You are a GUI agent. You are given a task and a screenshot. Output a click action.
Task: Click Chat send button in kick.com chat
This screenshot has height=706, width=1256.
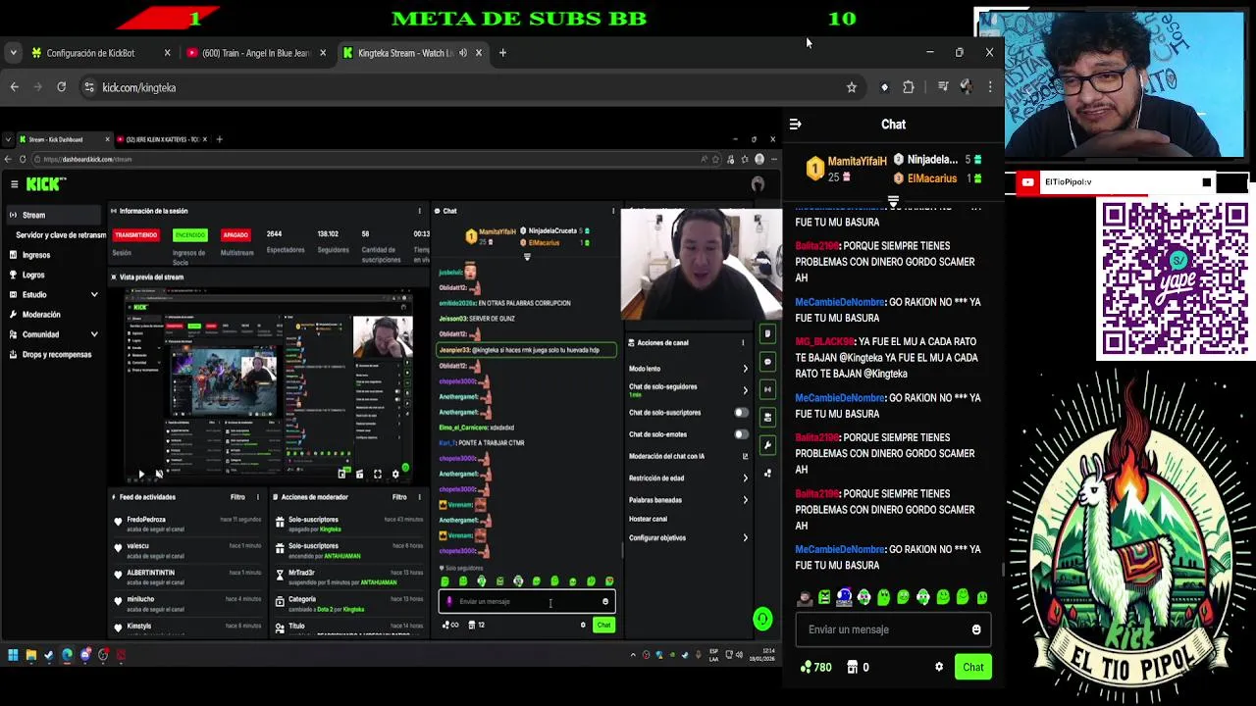point(973,667)
